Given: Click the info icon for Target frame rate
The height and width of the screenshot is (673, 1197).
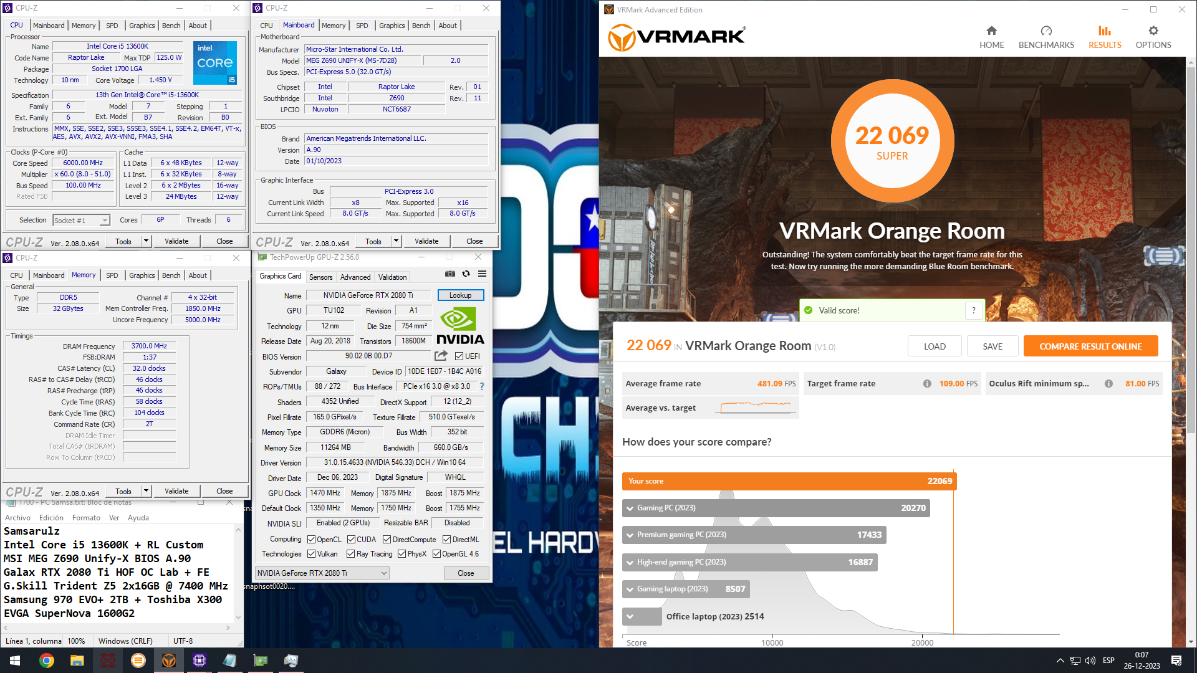Looking at the screenshot, I should 927,384.
